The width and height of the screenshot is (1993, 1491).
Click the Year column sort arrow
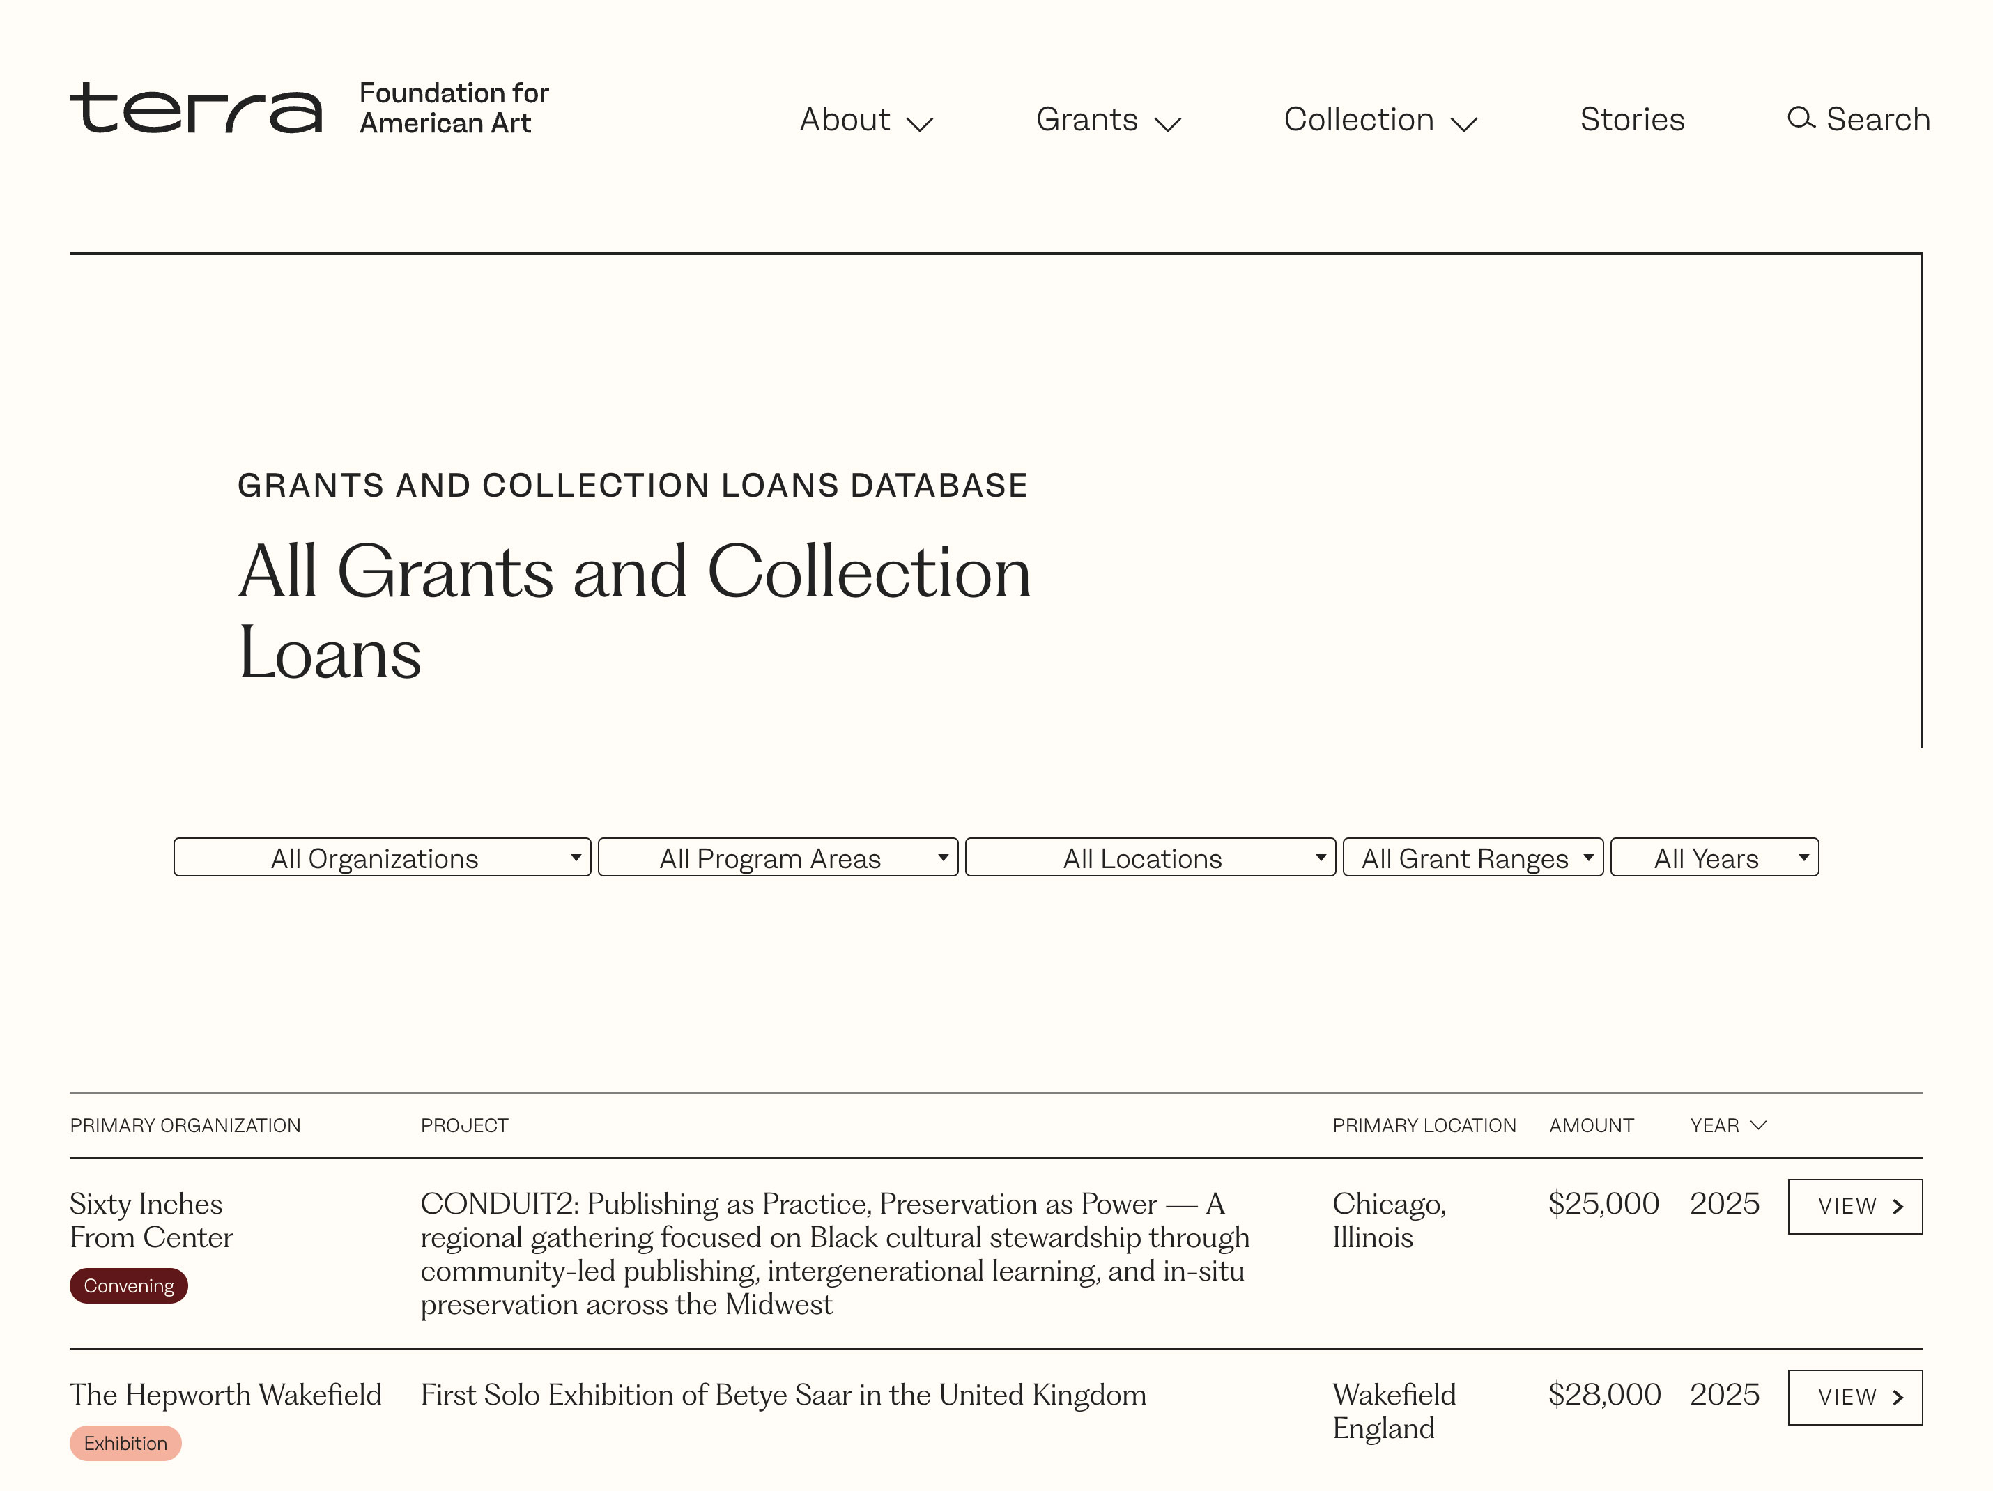[1758, 1125]
